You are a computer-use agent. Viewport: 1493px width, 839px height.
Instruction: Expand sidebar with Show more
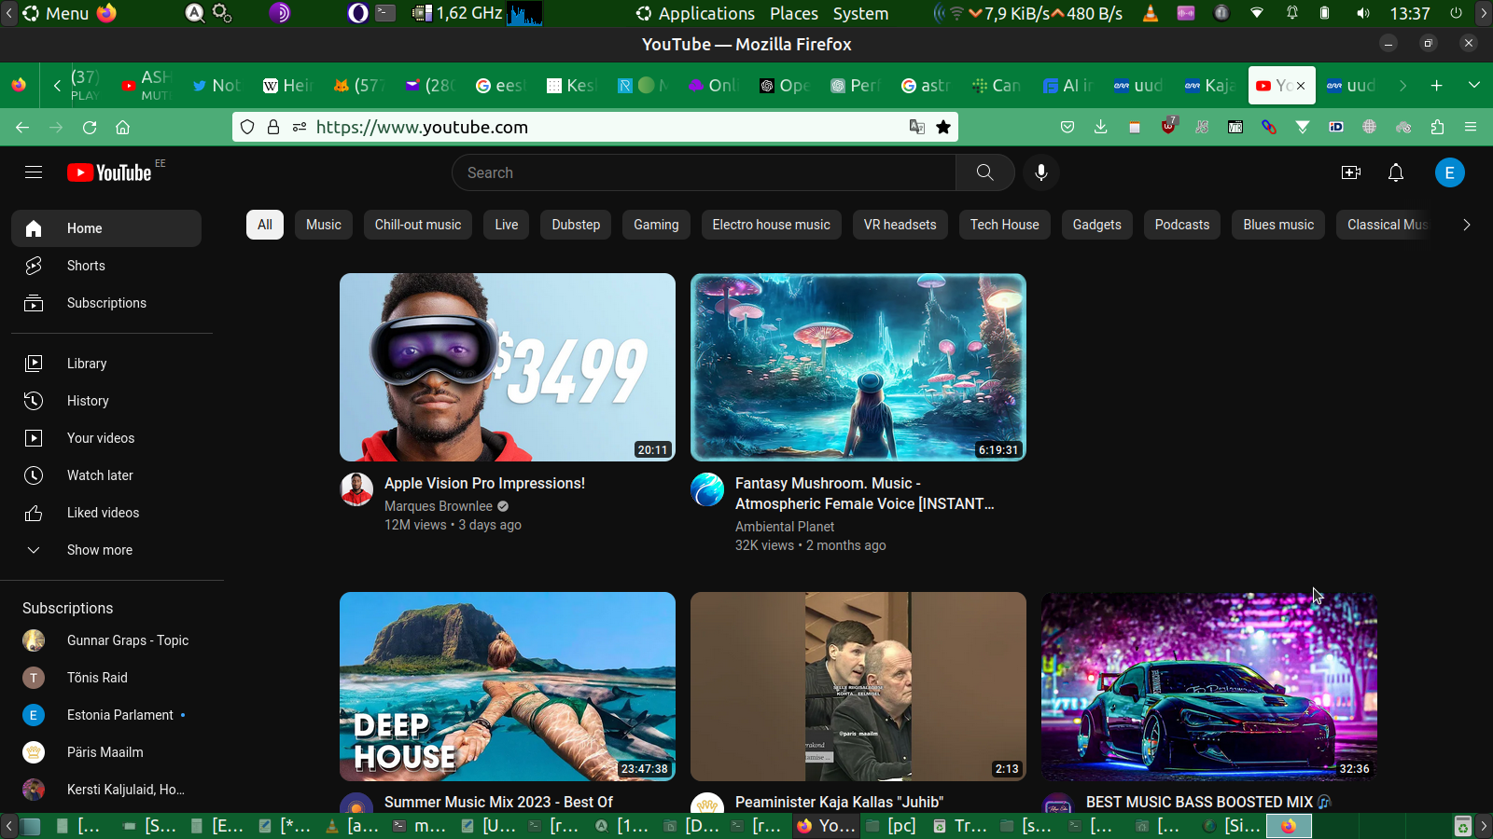99,550
